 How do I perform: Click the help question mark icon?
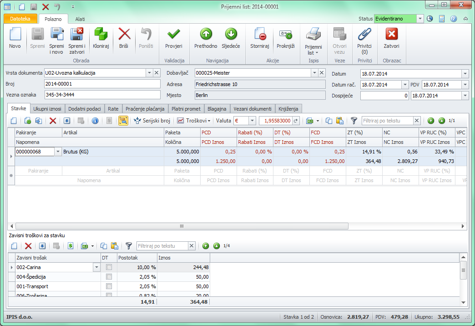[454, 19]
